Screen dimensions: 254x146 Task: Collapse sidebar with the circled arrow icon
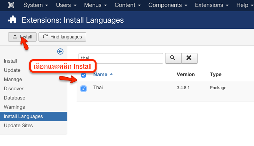(x=60, y=51)
